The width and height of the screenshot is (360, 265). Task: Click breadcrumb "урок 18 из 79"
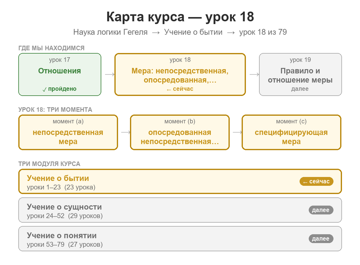[263, 32]
